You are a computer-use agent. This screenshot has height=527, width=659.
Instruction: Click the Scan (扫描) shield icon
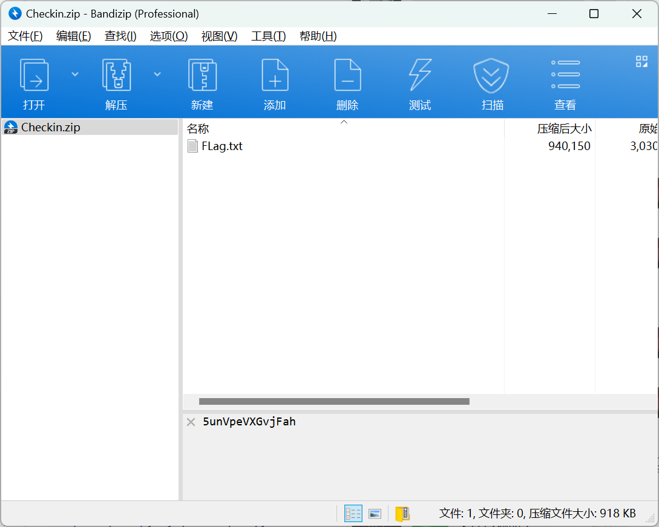click(491, 76)
